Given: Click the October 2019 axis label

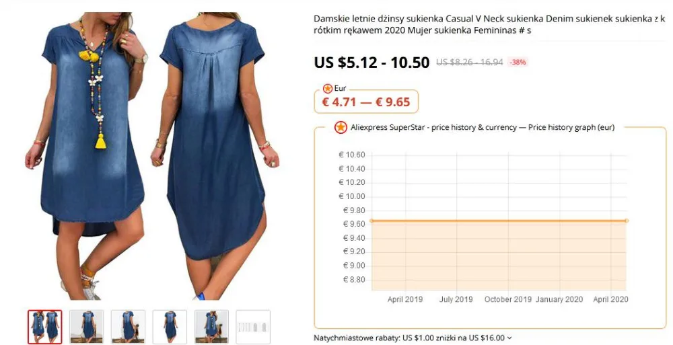Looking at the screenshot, I should [507, 299].
